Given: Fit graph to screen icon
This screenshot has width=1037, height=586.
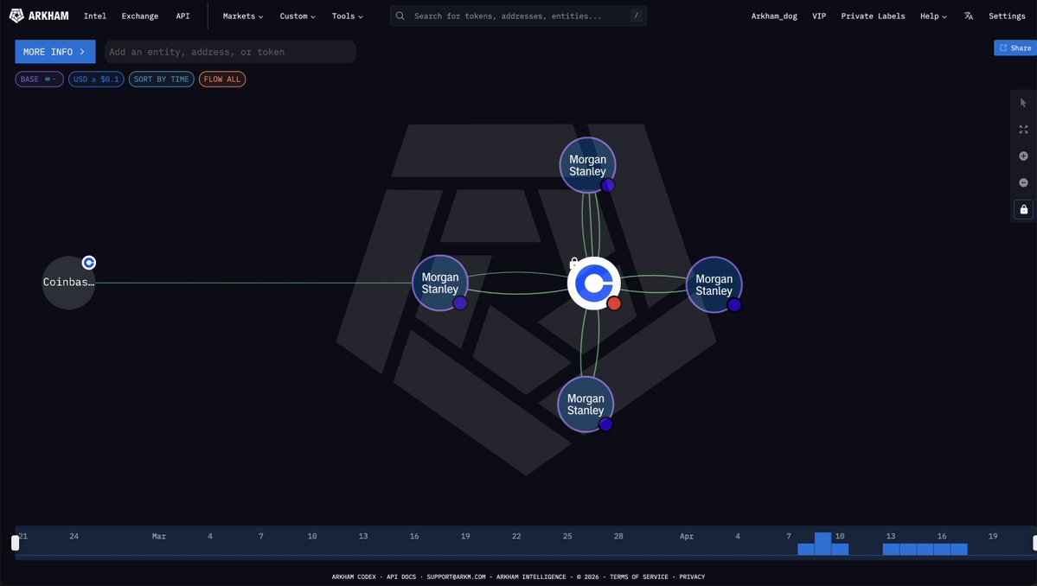Looking at the screenshot, I should [1023, 130].
